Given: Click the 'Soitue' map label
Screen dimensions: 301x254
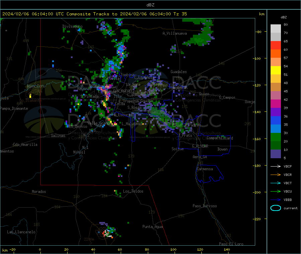Looking at the screenshot, I should (x=178, y=149).
